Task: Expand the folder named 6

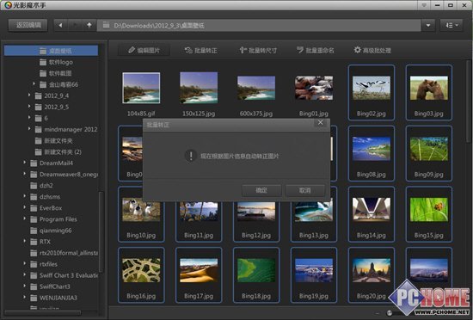Action: pos(29,117)
